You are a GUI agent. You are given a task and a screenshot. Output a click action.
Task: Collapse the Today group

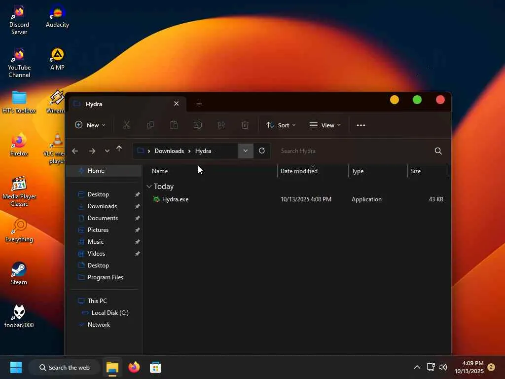tap(149, 186)
